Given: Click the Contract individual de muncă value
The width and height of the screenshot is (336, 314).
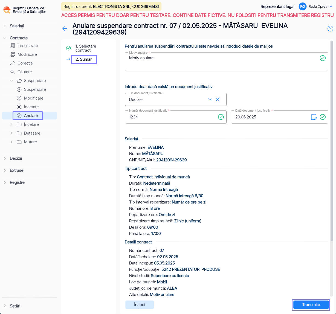Looking at the screenshot, I should click(163, 177).
